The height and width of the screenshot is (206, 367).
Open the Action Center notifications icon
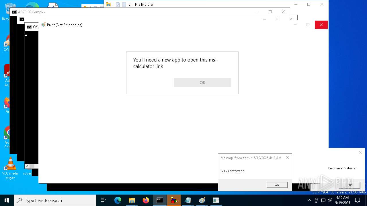(x=358, y=200)
